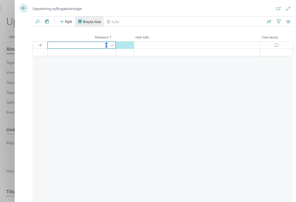296x202 pixels.
Task: Go back using the arrow button
Action: (x=24, y=8)
